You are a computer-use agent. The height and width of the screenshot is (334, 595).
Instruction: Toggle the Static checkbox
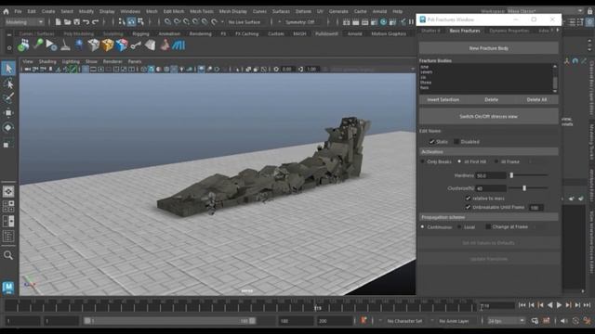click(x=431, y=142)
